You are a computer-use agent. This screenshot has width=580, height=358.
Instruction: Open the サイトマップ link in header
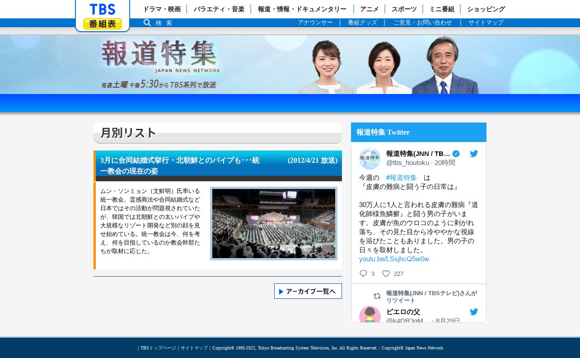pyautogui.click(x=486, y=23)
